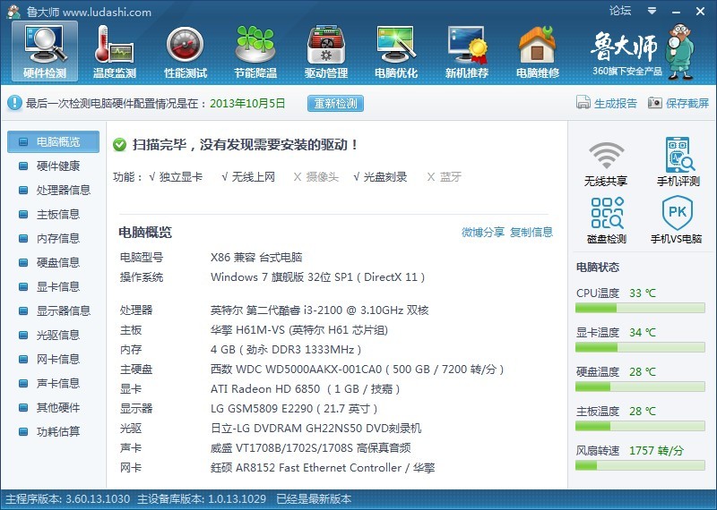The width and height of the screenshot is (717, 510).
Task: Click the 重新检测 rescan button
Action: coord(336,104)
